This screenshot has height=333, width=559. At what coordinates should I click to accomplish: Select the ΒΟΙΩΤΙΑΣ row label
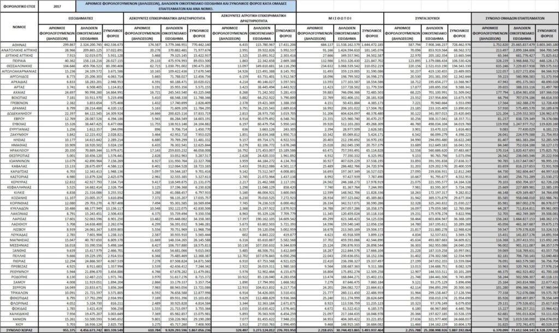pos(19,97)
